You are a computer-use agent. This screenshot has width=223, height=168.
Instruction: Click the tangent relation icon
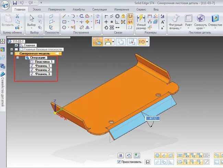tap(106, 27)
